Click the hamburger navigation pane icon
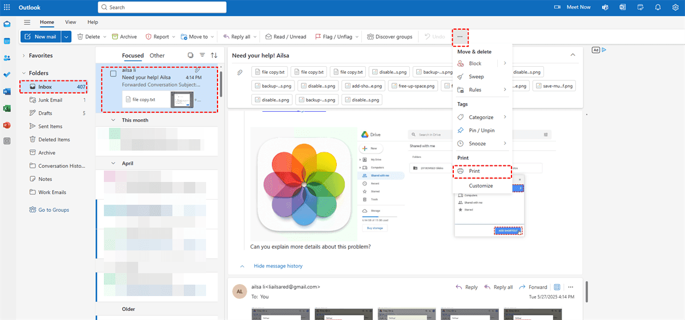685x320 pixels. click(x=27, y=22)
